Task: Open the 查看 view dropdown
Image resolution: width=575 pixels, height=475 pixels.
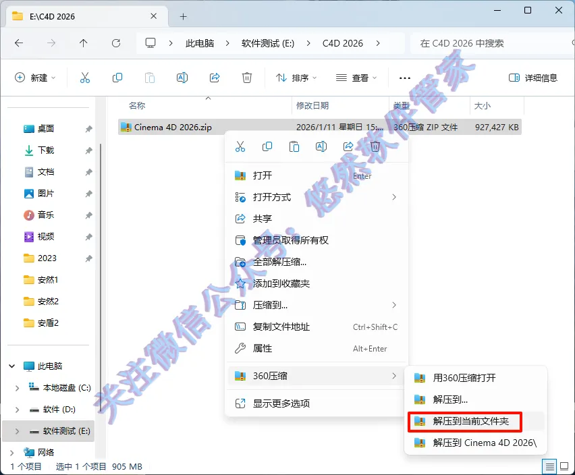Action: click(x=356, y=78)
